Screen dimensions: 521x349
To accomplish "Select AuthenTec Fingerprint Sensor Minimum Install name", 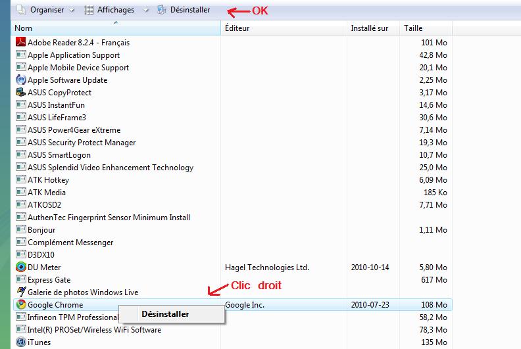I will (x=109, y=218).
